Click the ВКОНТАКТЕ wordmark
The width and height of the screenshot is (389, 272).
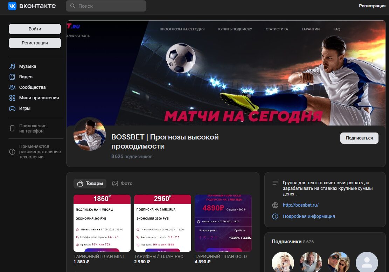click(x=37, y=6)
